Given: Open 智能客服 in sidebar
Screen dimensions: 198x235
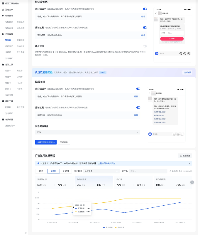Looking at the screenshot, I should [x=21, y=40].
